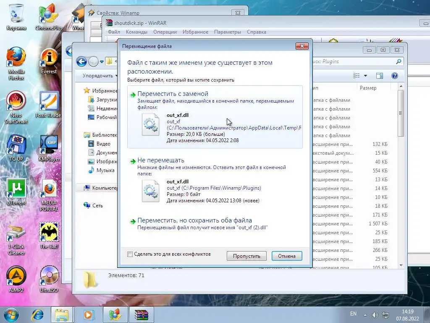The height and width of the screenshot is (323, 430).
Task: Click the EN language indicator
Action: [x=353, y=314]
